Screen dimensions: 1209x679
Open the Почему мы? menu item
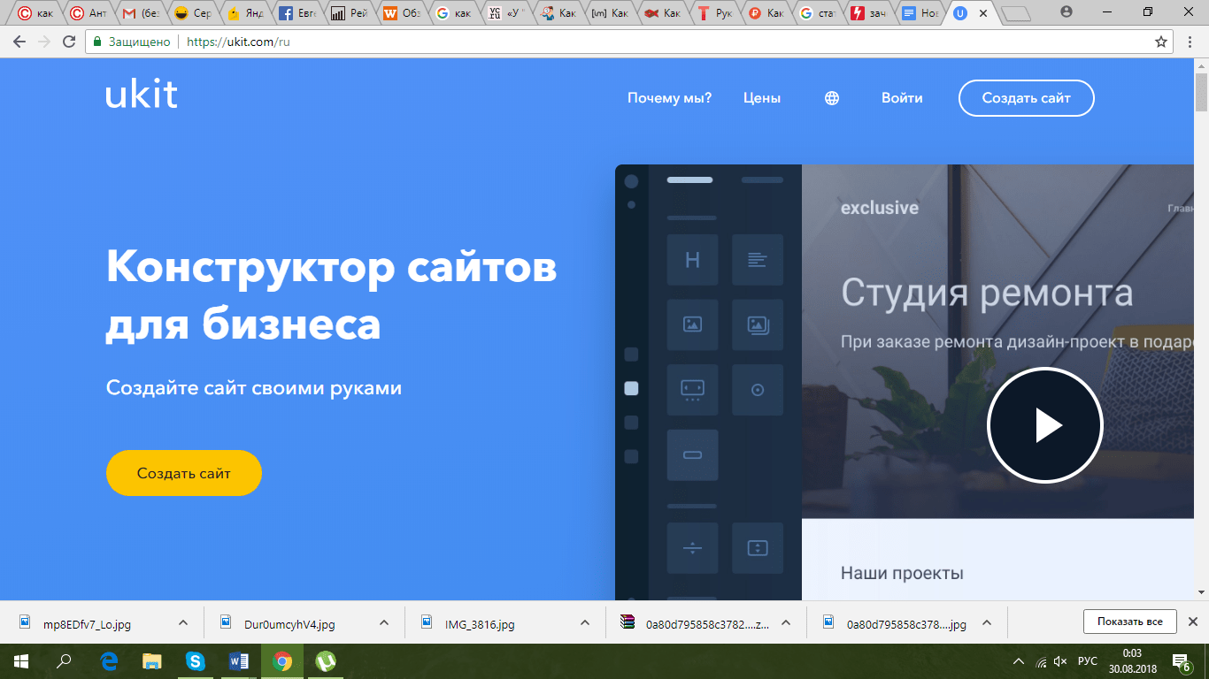pyautogui.click(x=669, y=98)
